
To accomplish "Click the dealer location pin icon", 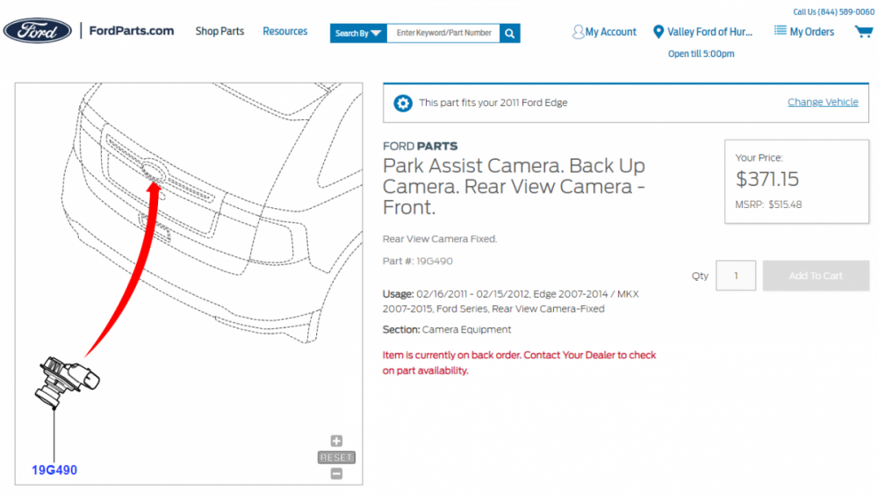I will point(658,32).
